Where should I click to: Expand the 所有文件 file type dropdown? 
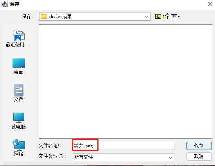click(x=170, y=158)
